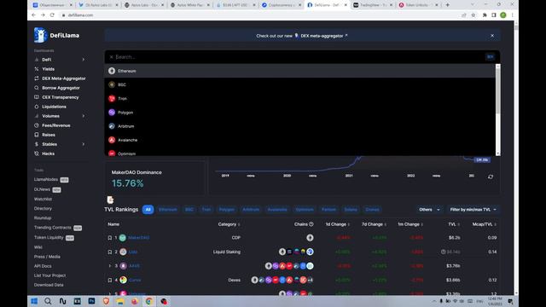Open the DefiLlama logo home link
The height and width of the screenshot is (307, 546).
57,35
